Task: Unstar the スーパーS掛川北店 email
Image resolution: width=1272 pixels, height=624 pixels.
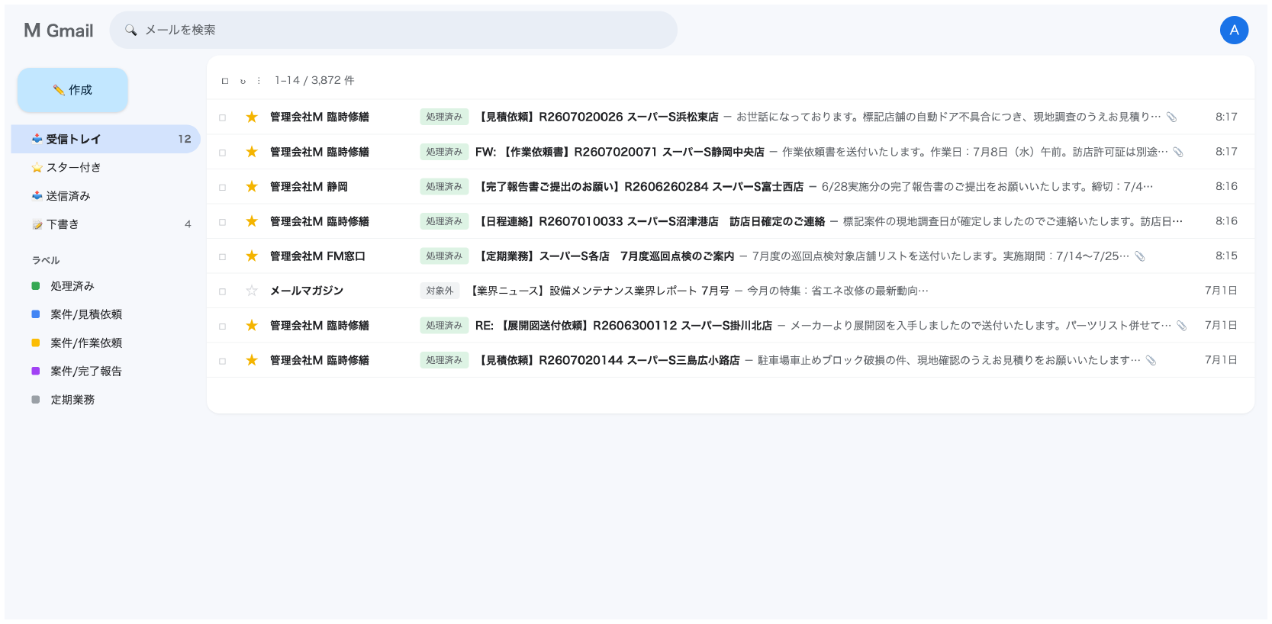Action: [252, 325]
